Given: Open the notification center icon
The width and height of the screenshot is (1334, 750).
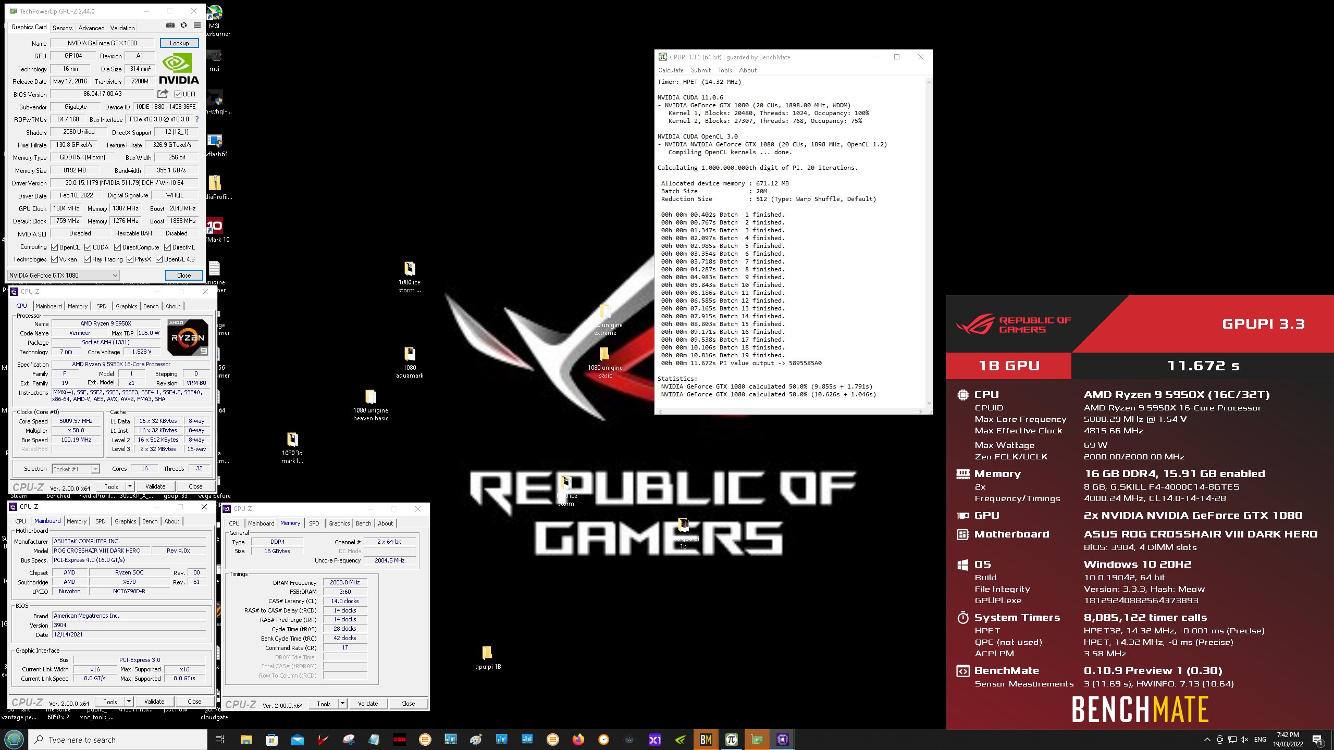Looking at the screenshot, I should pos(1317,740).
